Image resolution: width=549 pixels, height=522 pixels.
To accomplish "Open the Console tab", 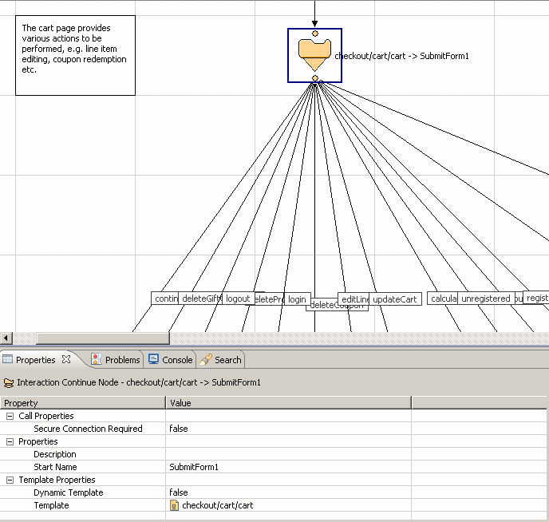I will pos(177,360).
